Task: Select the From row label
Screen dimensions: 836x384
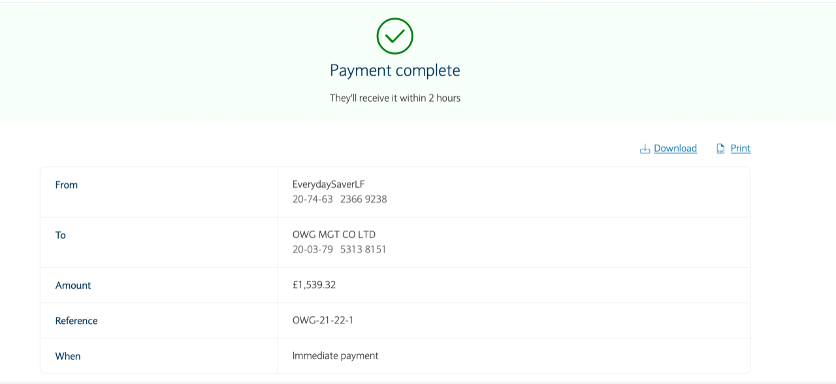Action: tap(67, 185)
